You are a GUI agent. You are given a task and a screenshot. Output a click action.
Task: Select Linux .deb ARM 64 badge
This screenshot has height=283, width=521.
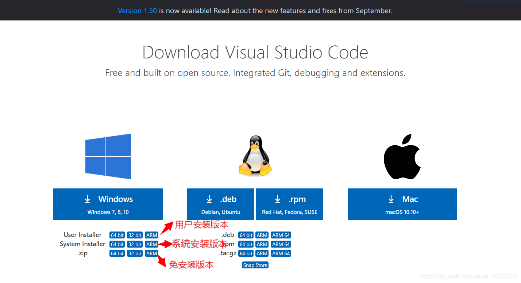click(x=281, y=235)
